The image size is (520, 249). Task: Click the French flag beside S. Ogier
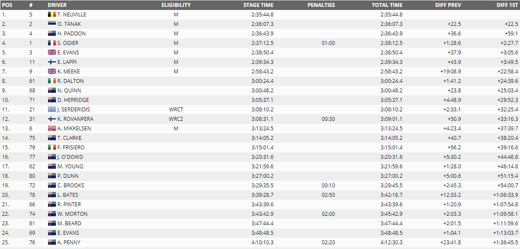52,43
